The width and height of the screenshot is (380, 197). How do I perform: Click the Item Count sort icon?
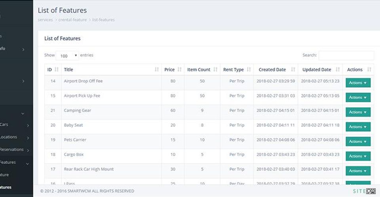(216, 70)
